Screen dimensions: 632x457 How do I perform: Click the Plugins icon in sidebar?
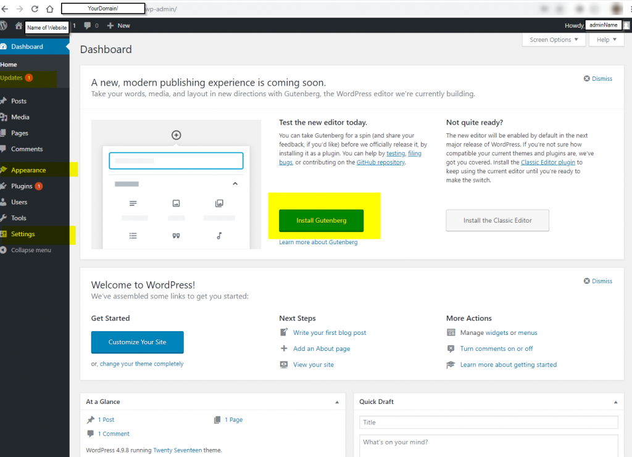tap(4, 186)
